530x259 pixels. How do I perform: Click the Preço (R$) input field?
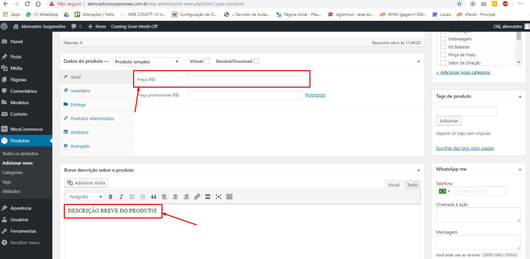point(245,80)
